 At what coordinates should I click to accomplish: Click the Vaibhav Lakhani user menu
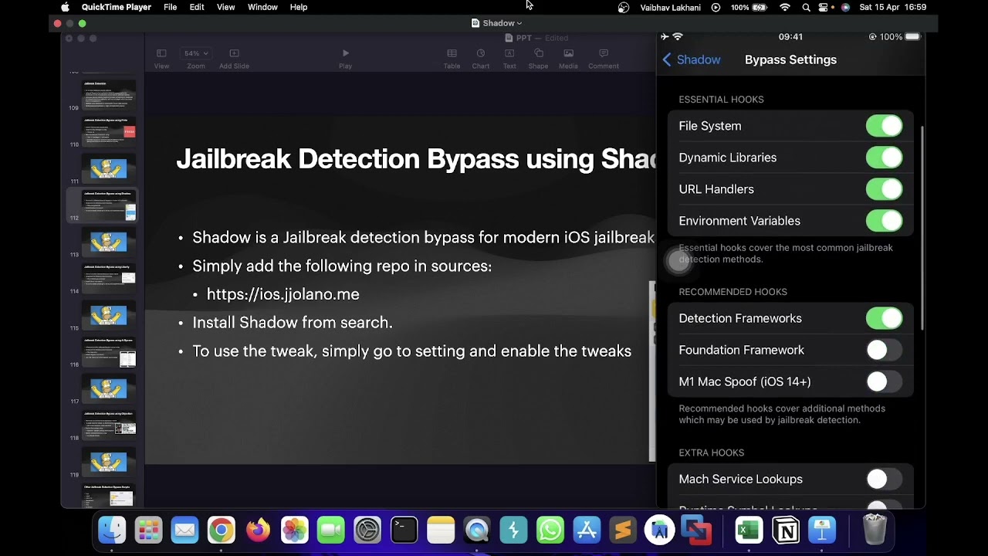point(671,7)
